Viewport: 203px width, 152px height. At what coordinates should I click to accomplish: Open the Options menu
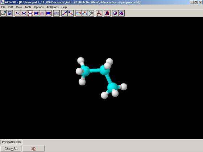click(x=39, y=7)
